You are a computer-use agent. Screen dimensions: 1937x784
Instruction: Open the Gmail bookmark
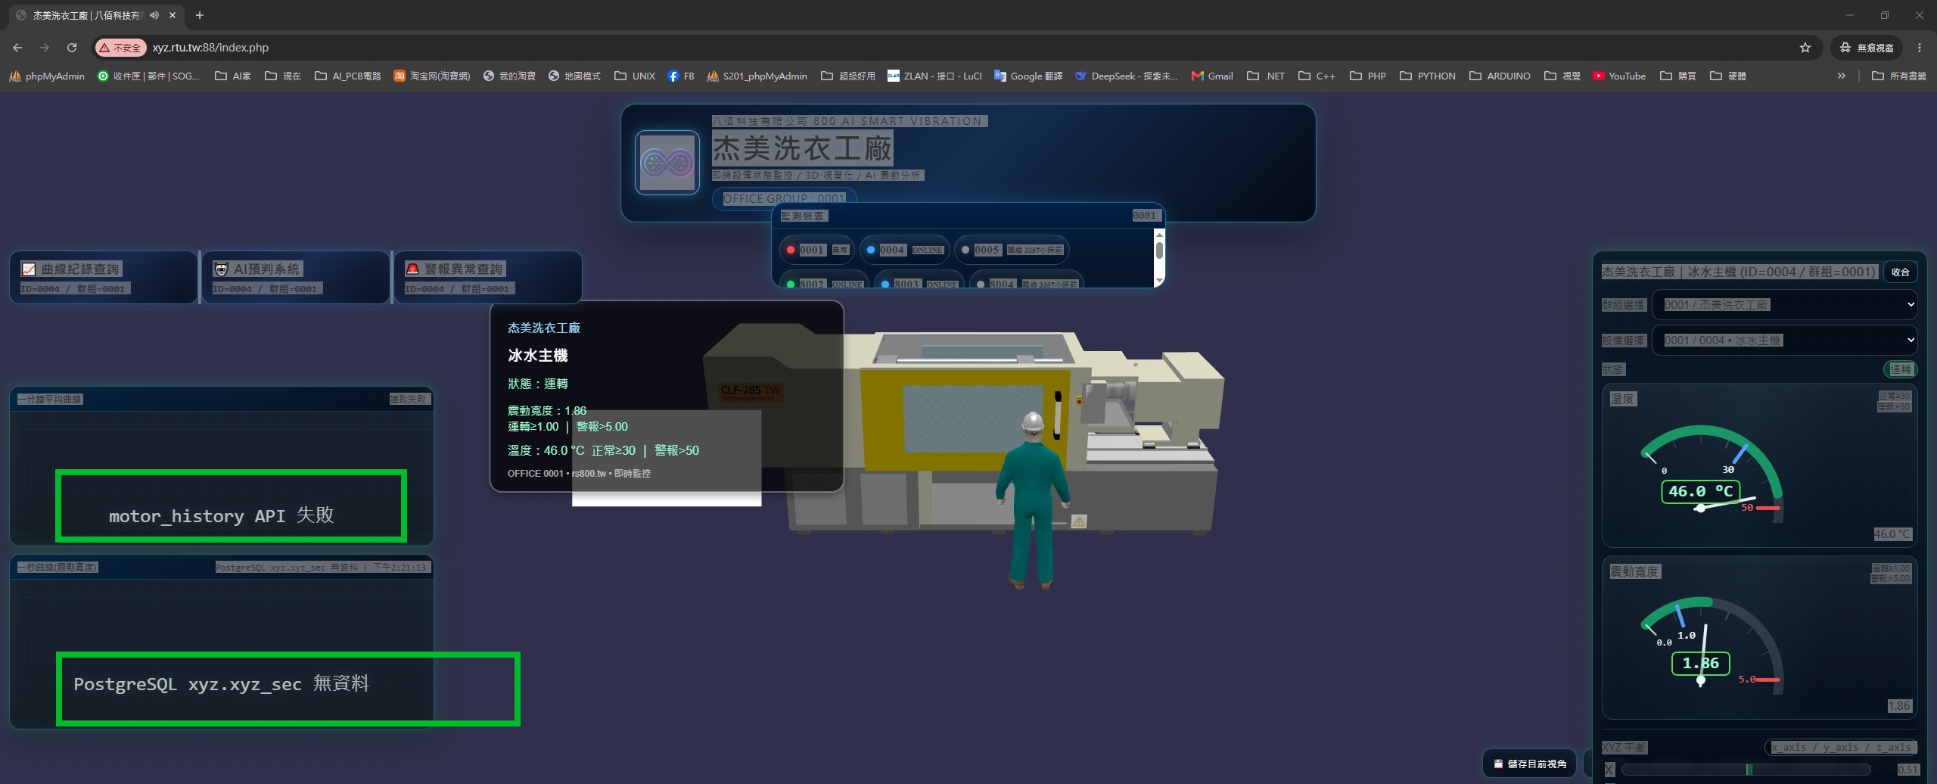point(1212,76)
